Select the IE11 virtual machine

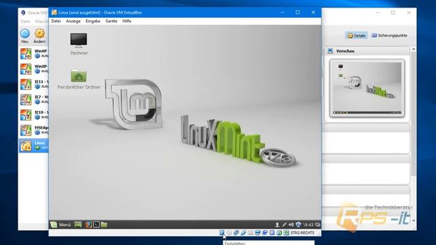coord(34,84)
